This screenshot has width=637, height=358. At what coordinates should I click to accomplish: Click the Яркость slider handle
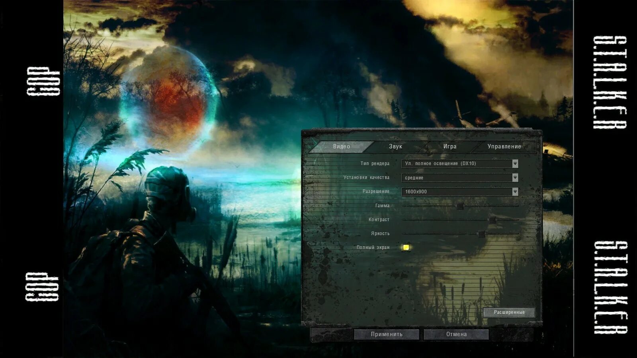point(481,234)
